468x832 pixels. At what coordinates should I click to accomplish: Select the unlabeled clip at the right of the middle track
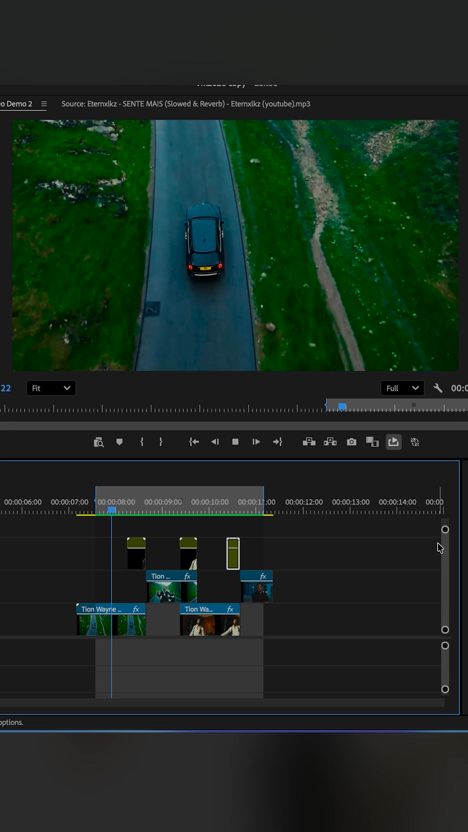pos(257,587)
